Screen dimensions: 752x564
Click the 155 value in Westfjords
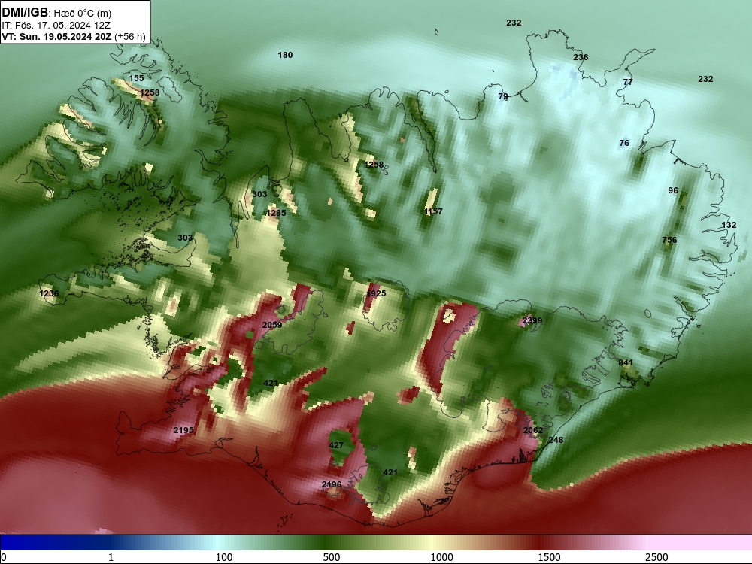[x=136, y=78]
